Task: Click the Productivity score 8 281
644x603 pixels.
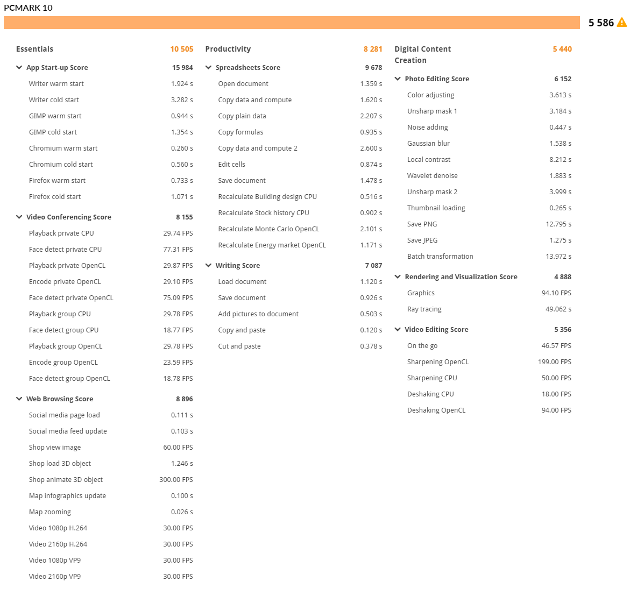Action: pos(372,49)
